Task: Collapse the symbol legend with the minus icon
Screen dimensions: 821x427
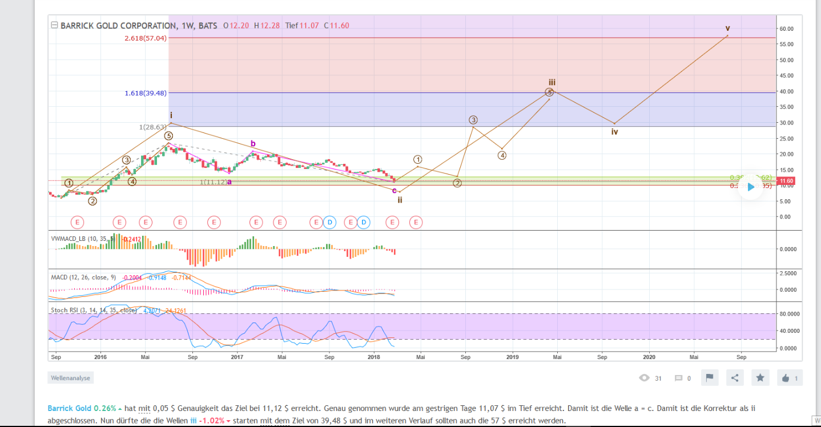Action: coord(54,25)
